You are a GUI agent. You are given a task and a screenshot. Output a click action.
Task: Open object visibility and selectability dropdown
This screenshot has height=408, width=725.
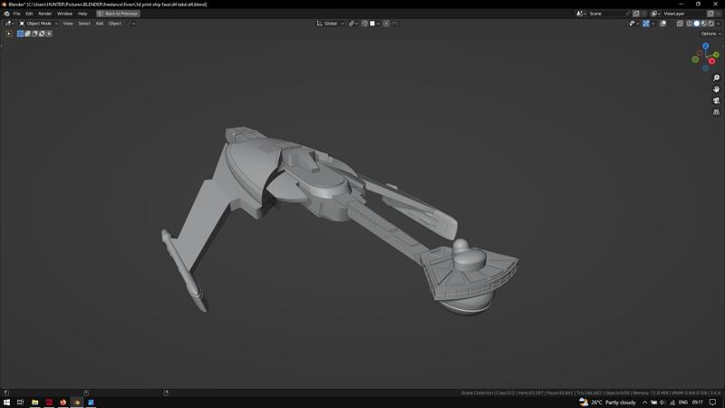pos(633,24)
